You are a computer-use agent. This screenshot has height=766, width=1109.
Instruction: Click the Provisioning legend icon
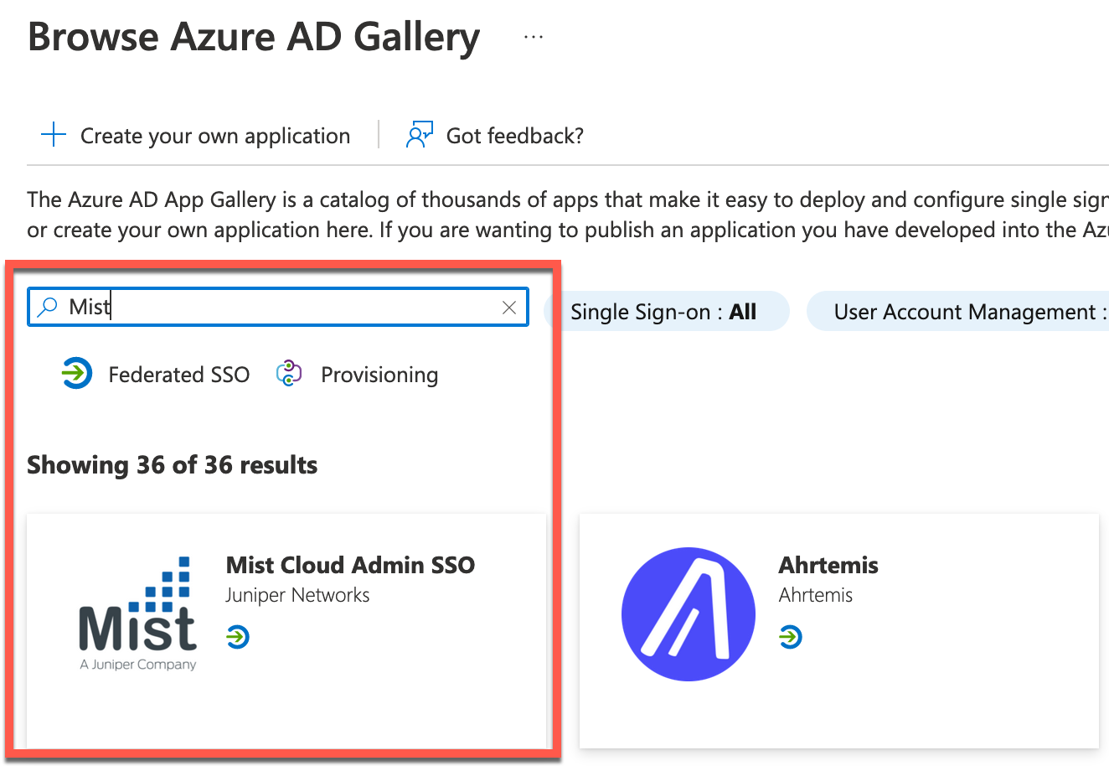[289, 374]
